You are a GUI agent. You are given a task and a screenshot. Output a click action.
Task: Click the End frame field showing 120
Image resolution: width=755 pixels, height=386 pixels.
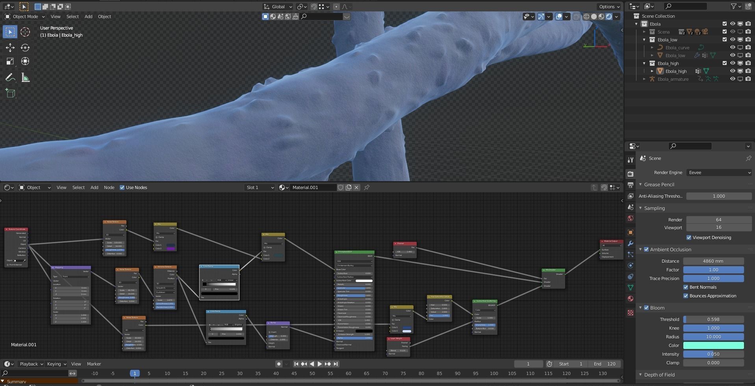[x=605, y=364]
